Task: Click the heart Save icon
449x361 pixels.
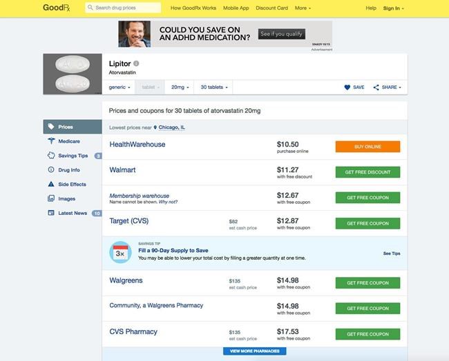Action: click(348, 87)
